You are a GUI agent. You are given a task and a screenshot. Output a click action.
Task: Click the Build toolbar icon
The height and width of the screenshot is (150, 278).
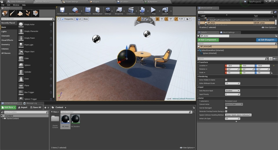[142, 11]
